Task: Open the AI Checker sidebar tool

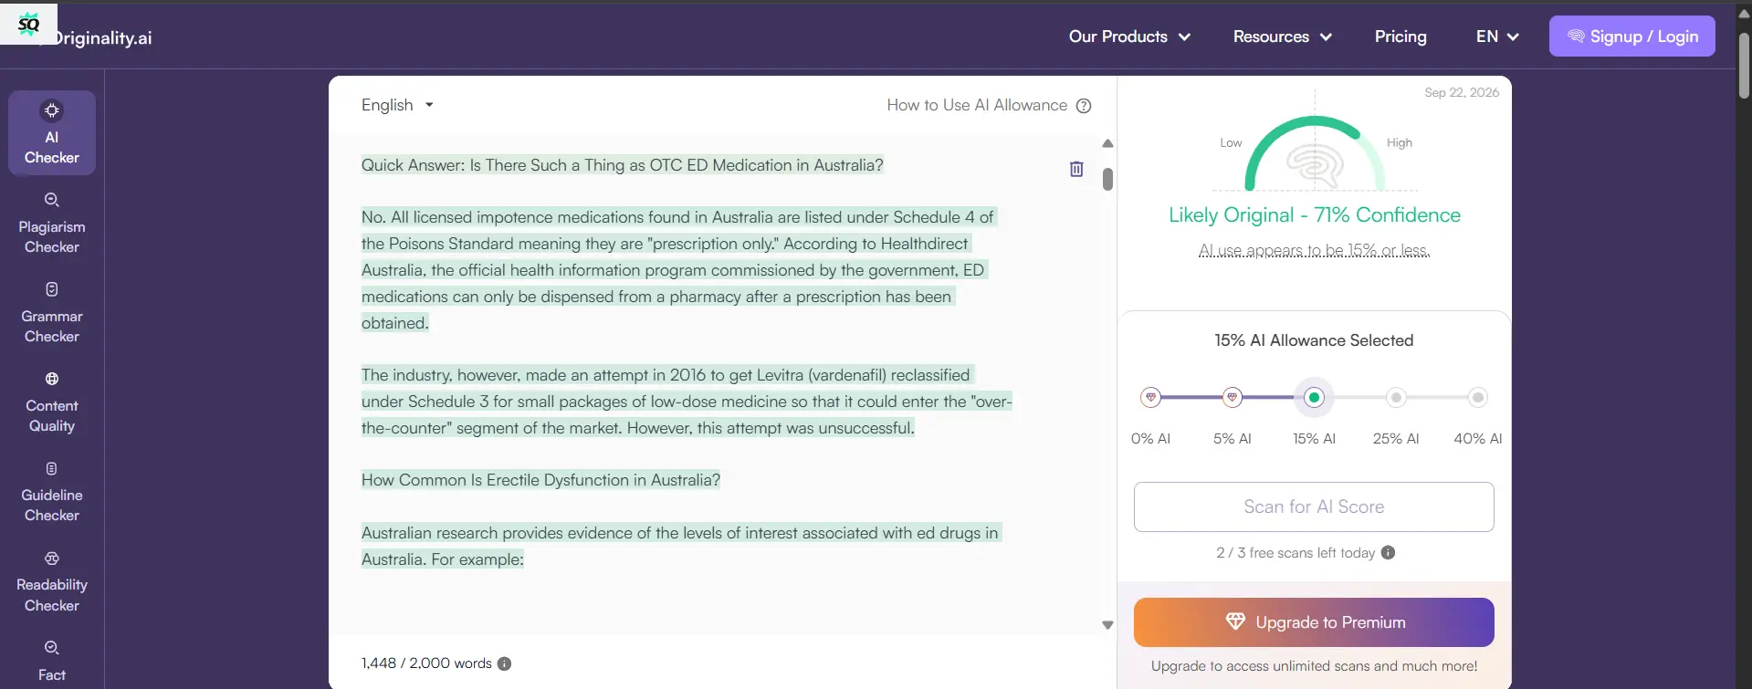Action: (x=52, y=133)
